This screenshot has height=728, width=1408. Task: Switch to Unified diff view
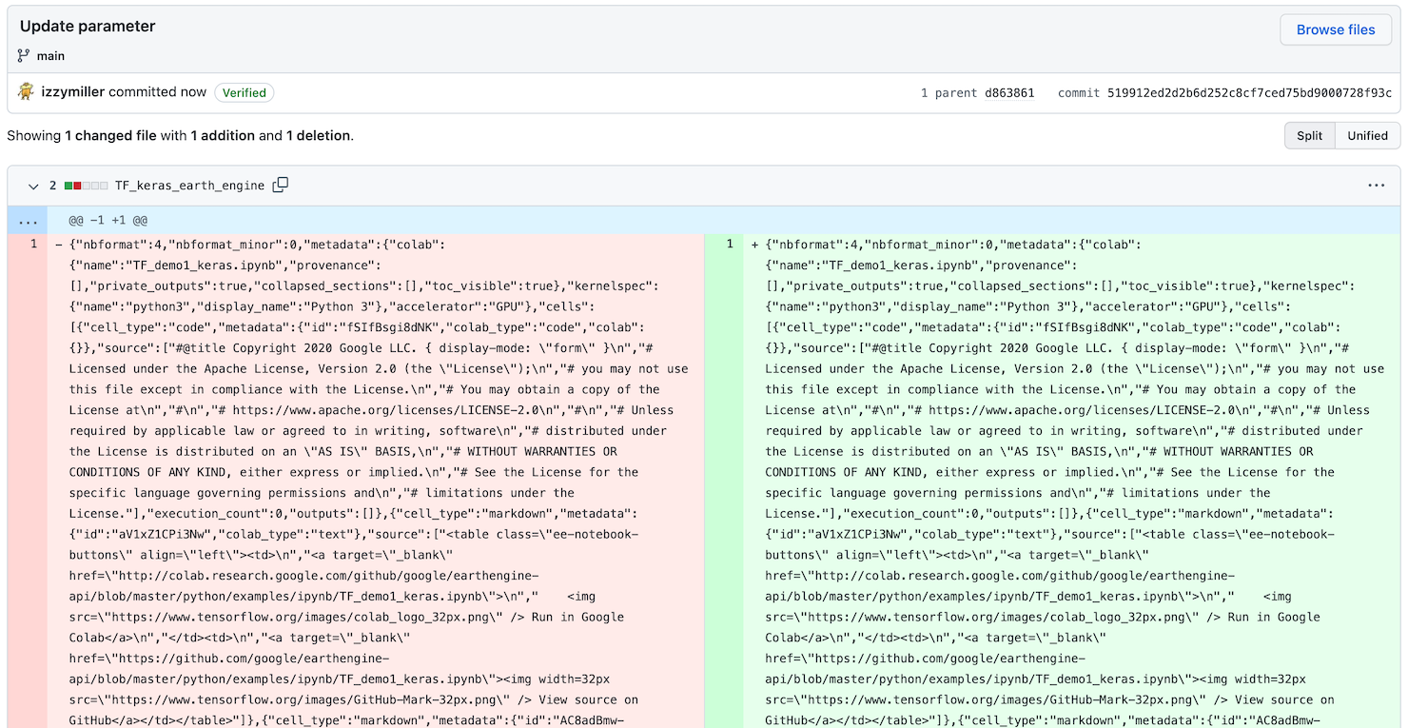(x=1367, y=135)
